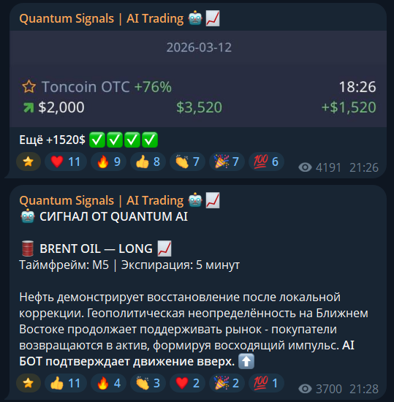The image size is (394, 402).
Task: Tap heart reaction with 2 on Brent post
Action: pos(187,383)
